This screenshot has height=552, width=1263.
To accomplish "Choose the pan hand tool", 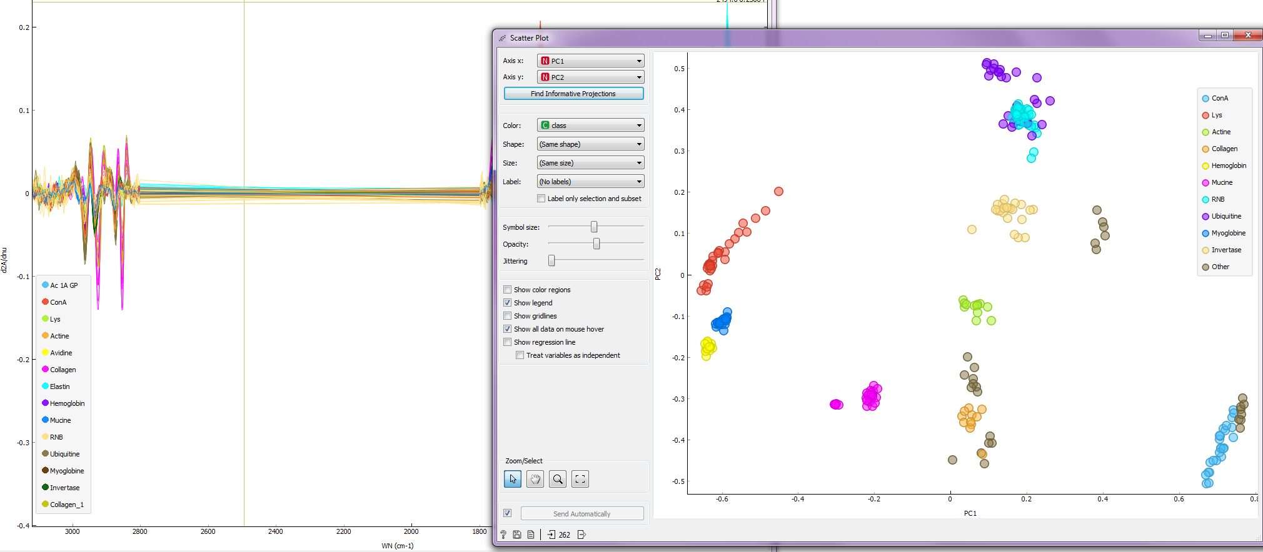I will point(535,479).
